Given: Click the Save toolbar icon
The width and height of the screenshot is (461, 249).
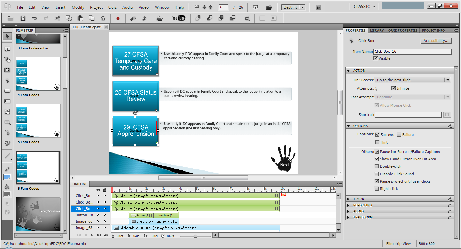Looking at the screenshot, I should [x=23, y=18].
